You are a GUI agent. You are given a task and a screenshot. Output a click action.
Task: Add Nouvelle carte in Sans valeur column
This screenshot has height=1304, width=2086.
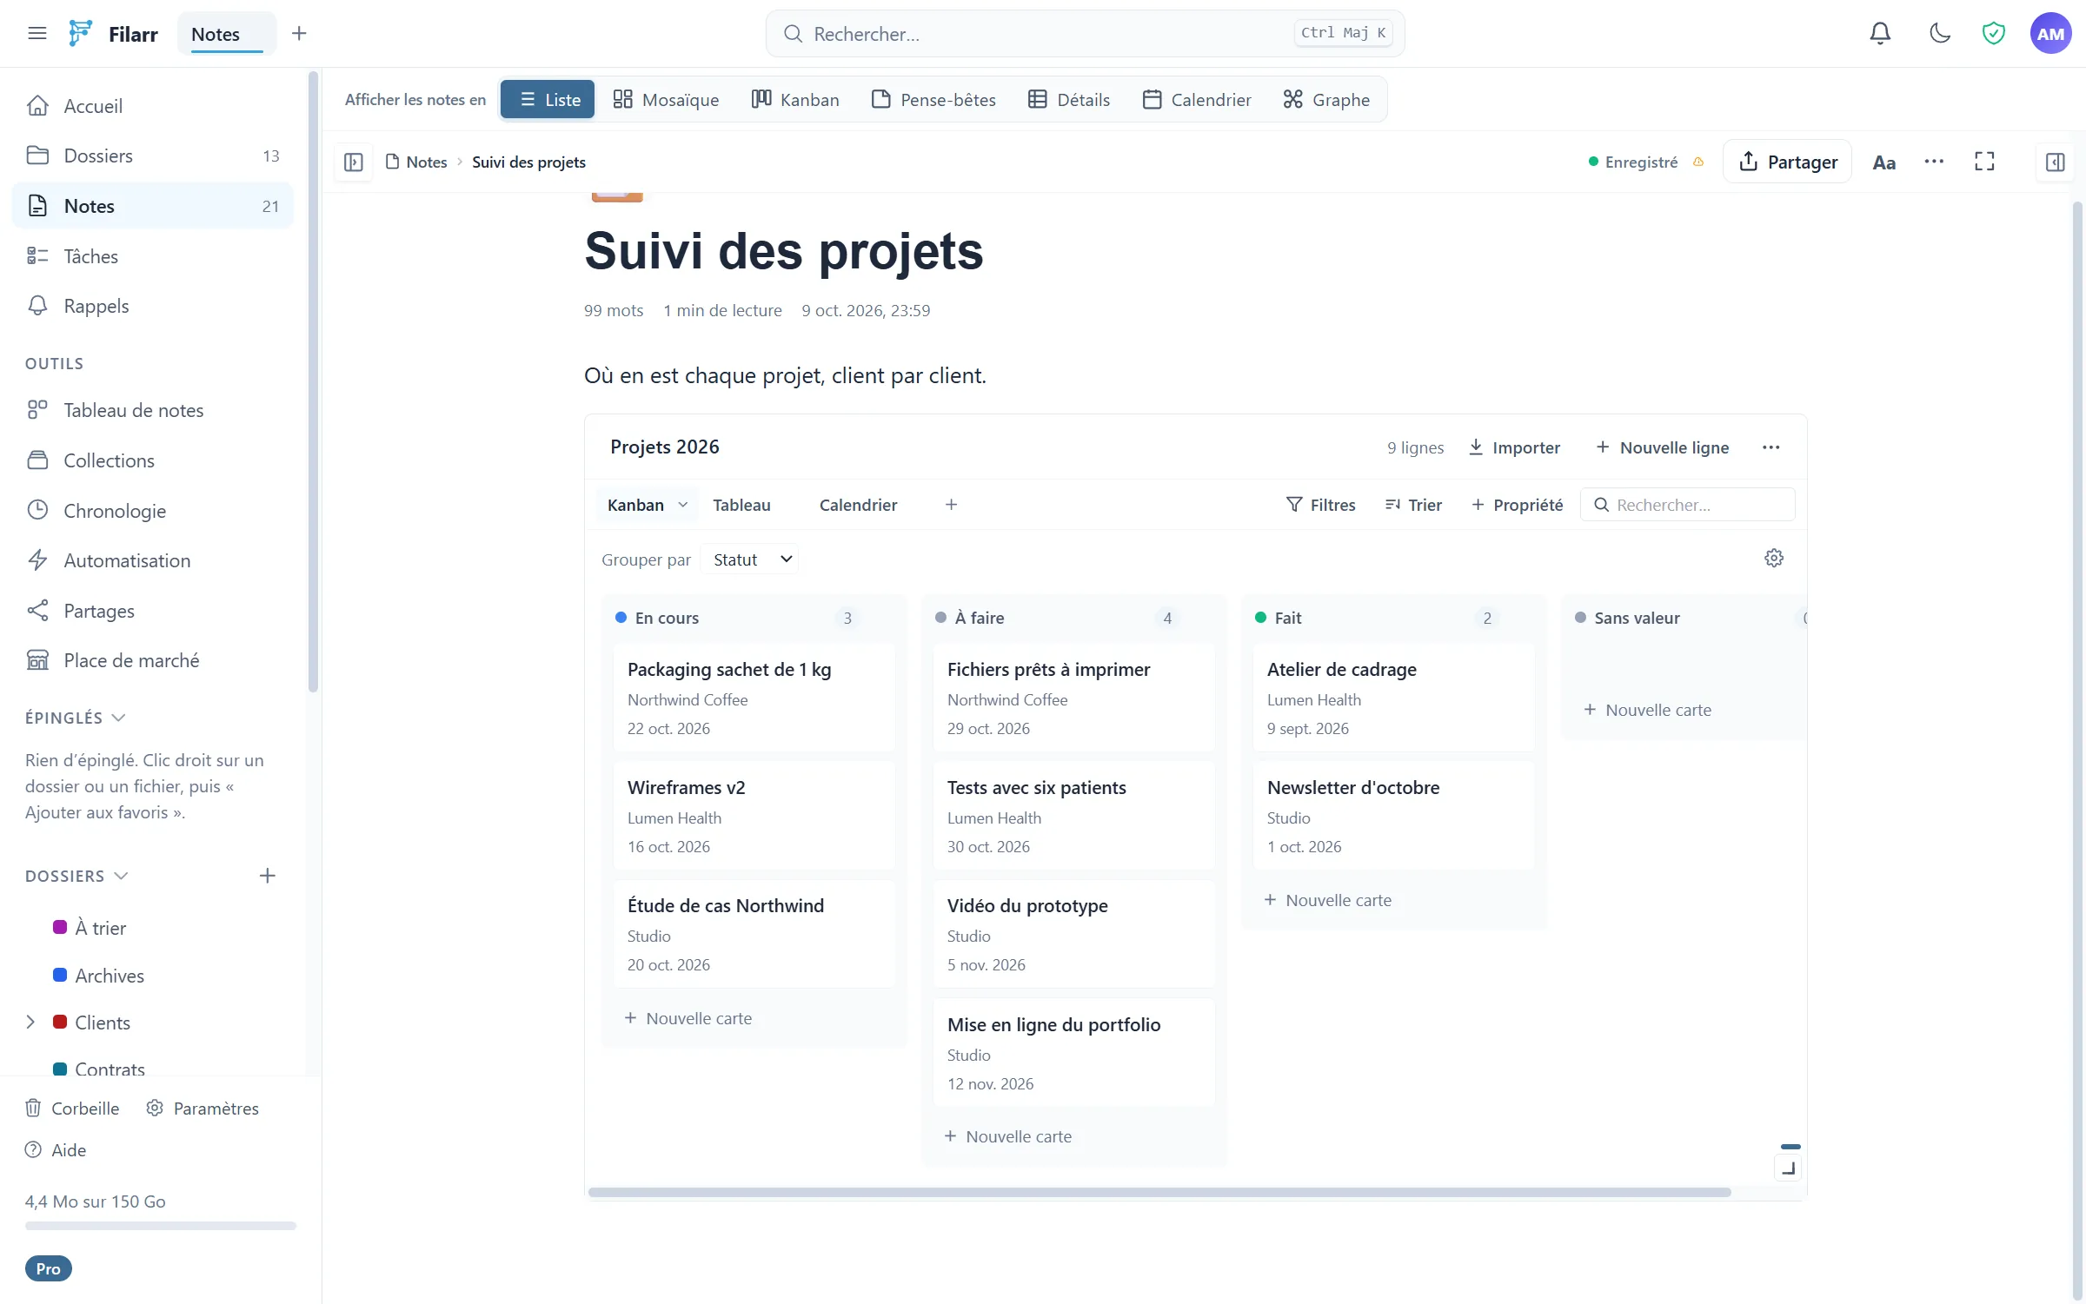point(1648,710)
